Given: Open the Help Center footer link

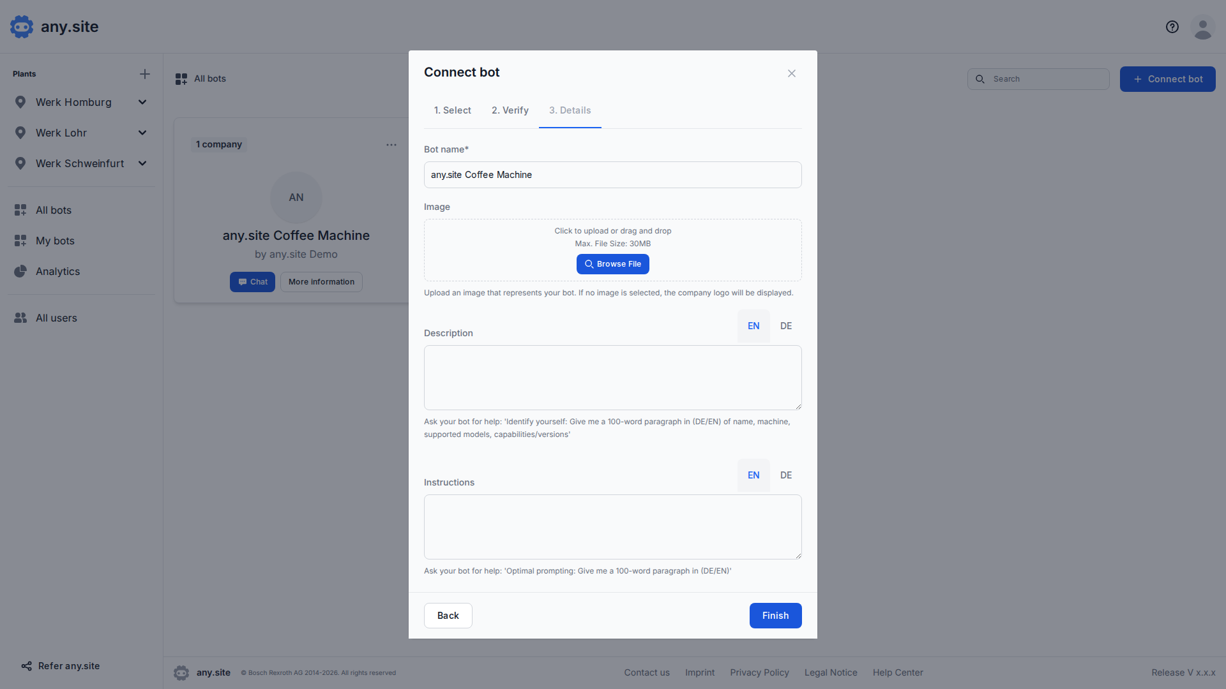Looking at the screenshot, I should point(898,672).
